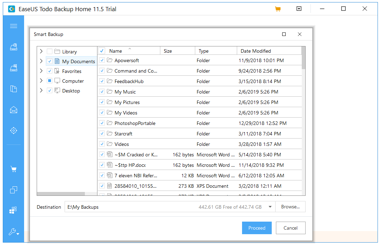Select the My Pictures folder row
This screenshot has height=245, width=380.
pos(200,102)
